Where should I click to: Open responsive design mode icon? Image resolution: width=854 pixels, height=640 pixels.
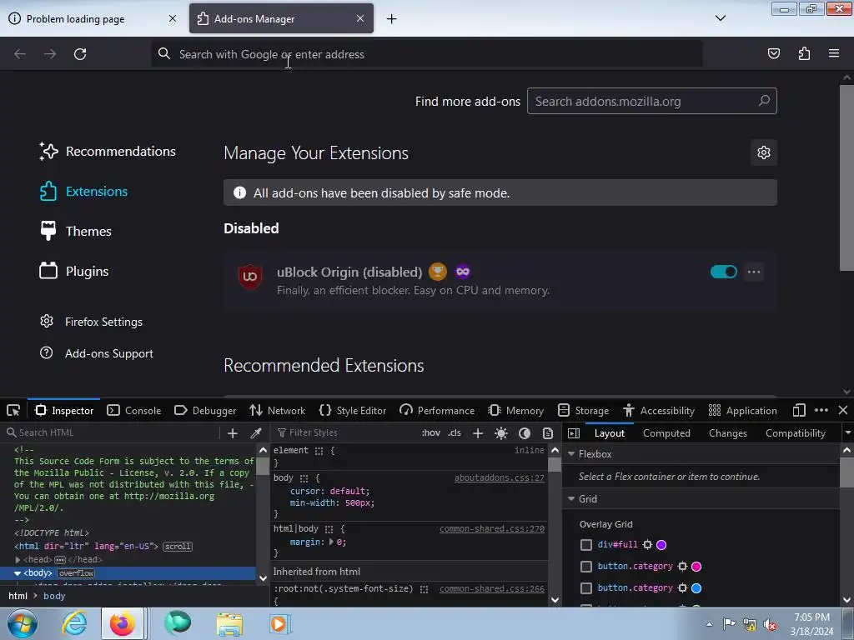[799, 410]
